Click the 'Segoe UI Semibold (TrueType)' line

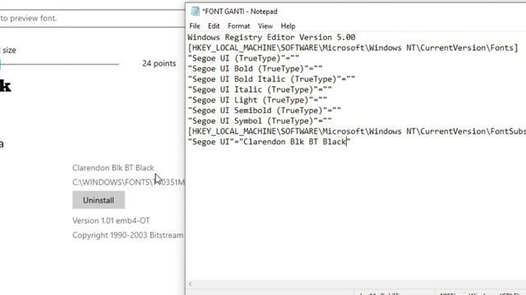point(265,111)
